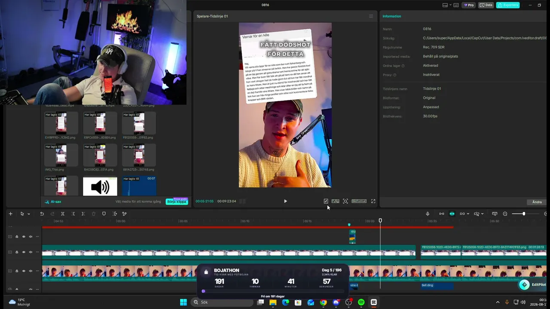Screen dimensions: 550x309
Task: Show hidden system tray icons
Action: (x=498, y=302)
